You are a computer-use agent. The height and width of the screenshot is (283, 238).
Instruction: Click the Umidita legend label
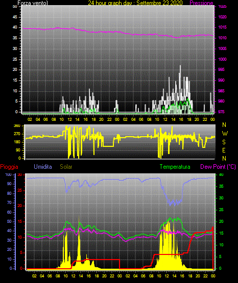coord(43,167)
